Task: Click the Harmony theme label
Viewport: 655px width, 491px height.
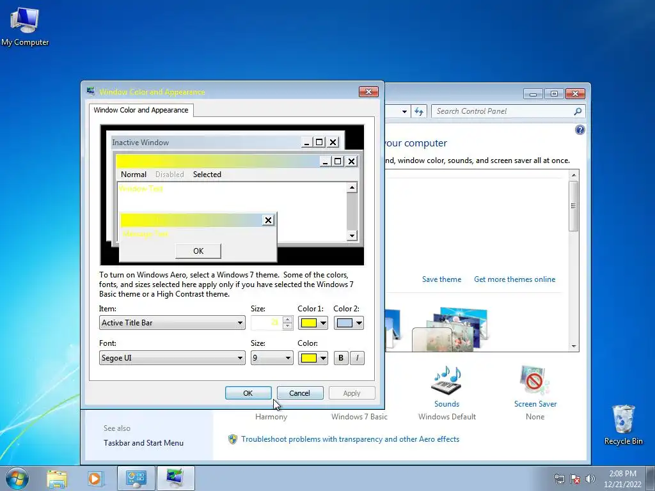Action: 271,417
